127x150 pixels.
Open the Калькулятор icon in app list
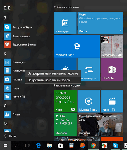click(7, 70)
